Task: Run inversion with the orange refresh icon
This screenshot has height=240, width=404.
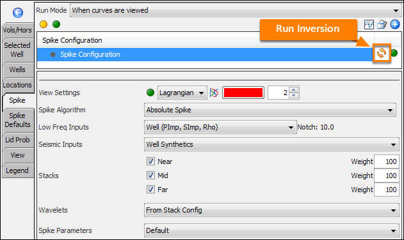Action: (382, 53)
